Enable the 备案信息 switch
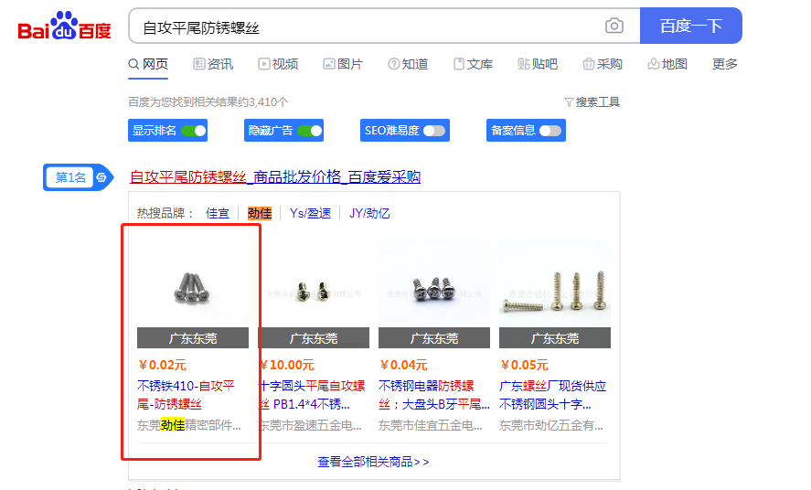The image size is (811, 490). (550, 130)
